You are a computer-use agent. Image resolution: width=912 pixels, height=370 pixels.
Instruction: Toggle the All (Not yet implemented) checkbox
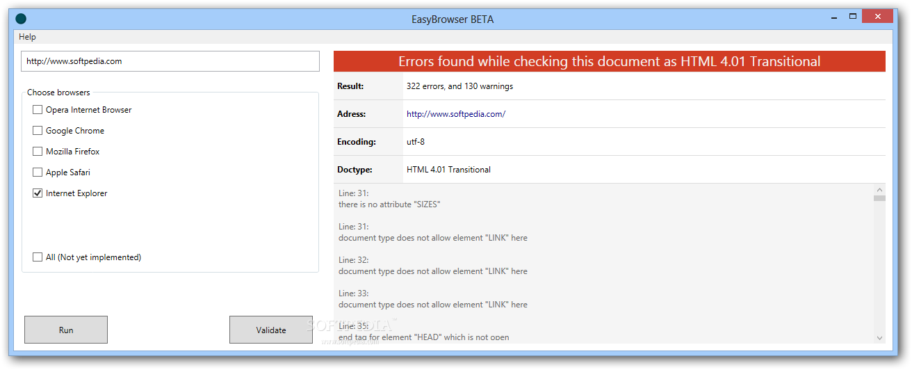[x=38, y=257]
